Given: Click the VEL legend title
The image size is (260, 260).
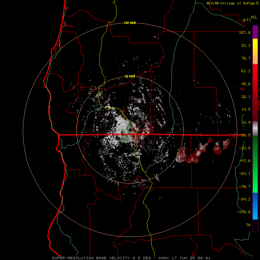Looking at the screenshot, I should click(254, 17).
